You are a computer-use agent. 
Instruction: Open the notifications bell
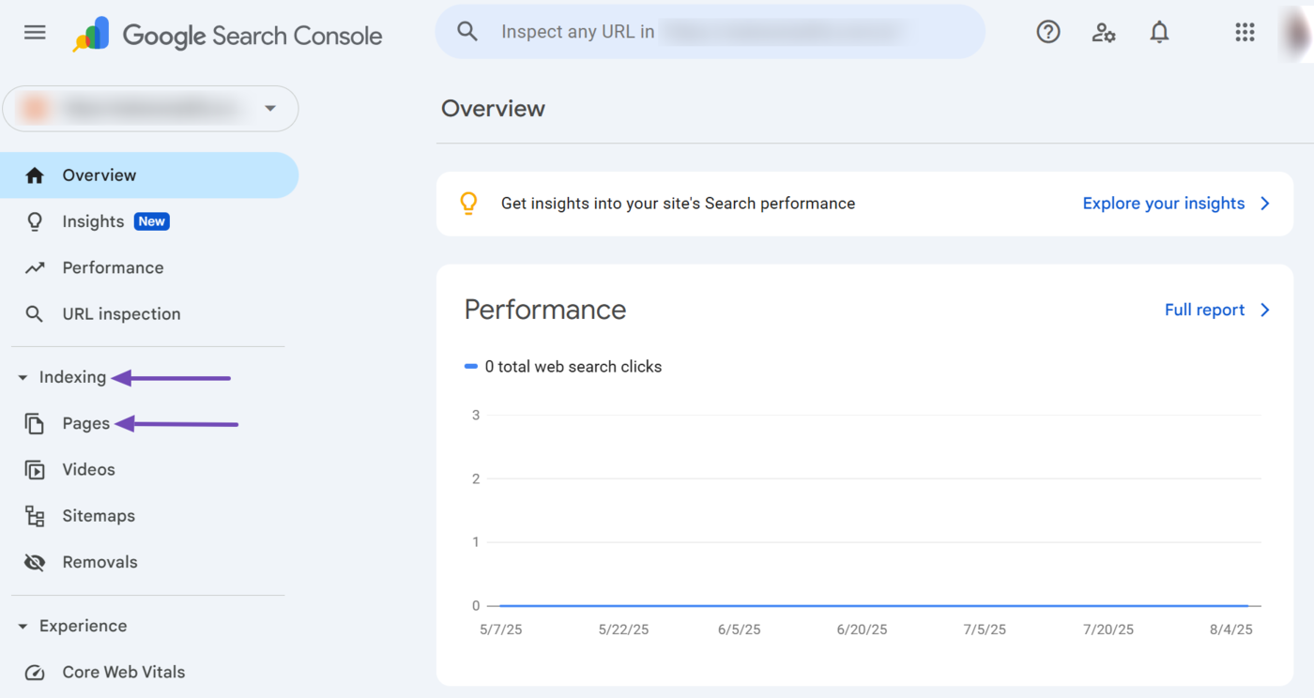pyautogui.click(x=1160, y=32)
